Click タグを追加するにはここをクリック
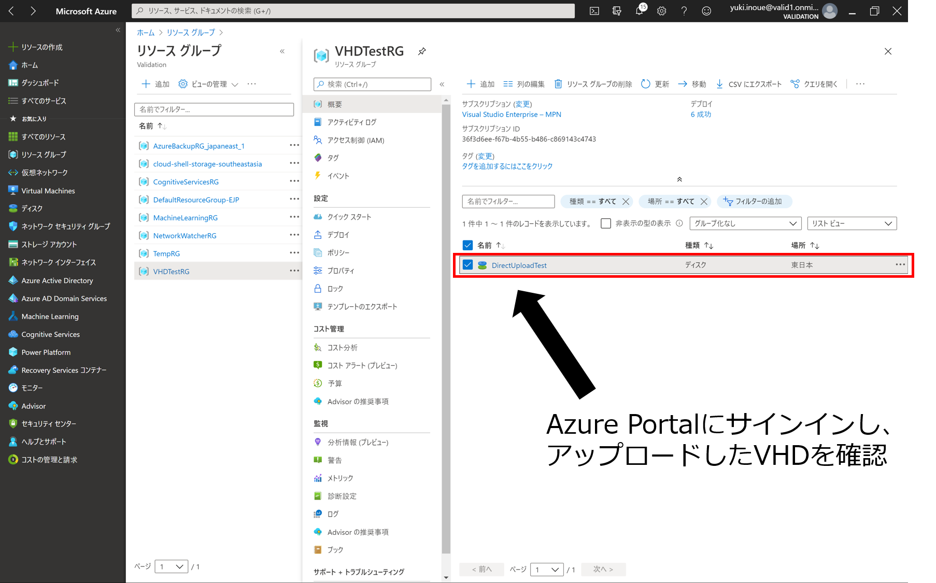Viewport: 936px width, 583px height. coord(507,166)
